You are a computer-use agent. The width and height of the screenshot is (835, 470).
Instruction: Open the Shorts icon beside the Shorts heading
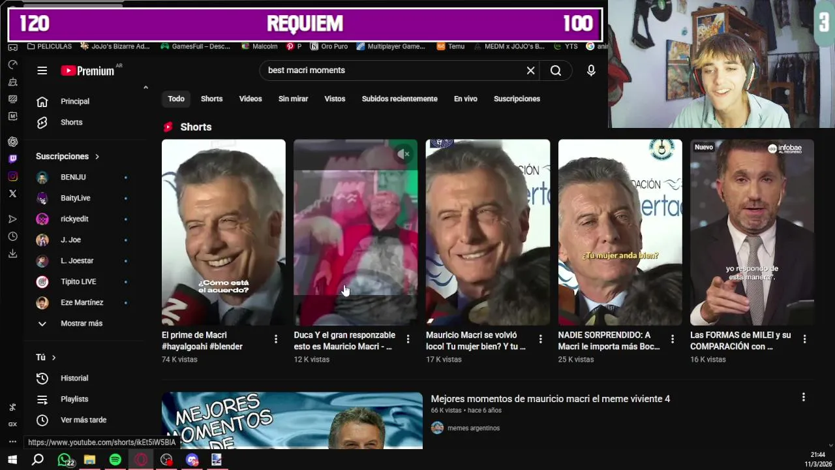(168, 127)
